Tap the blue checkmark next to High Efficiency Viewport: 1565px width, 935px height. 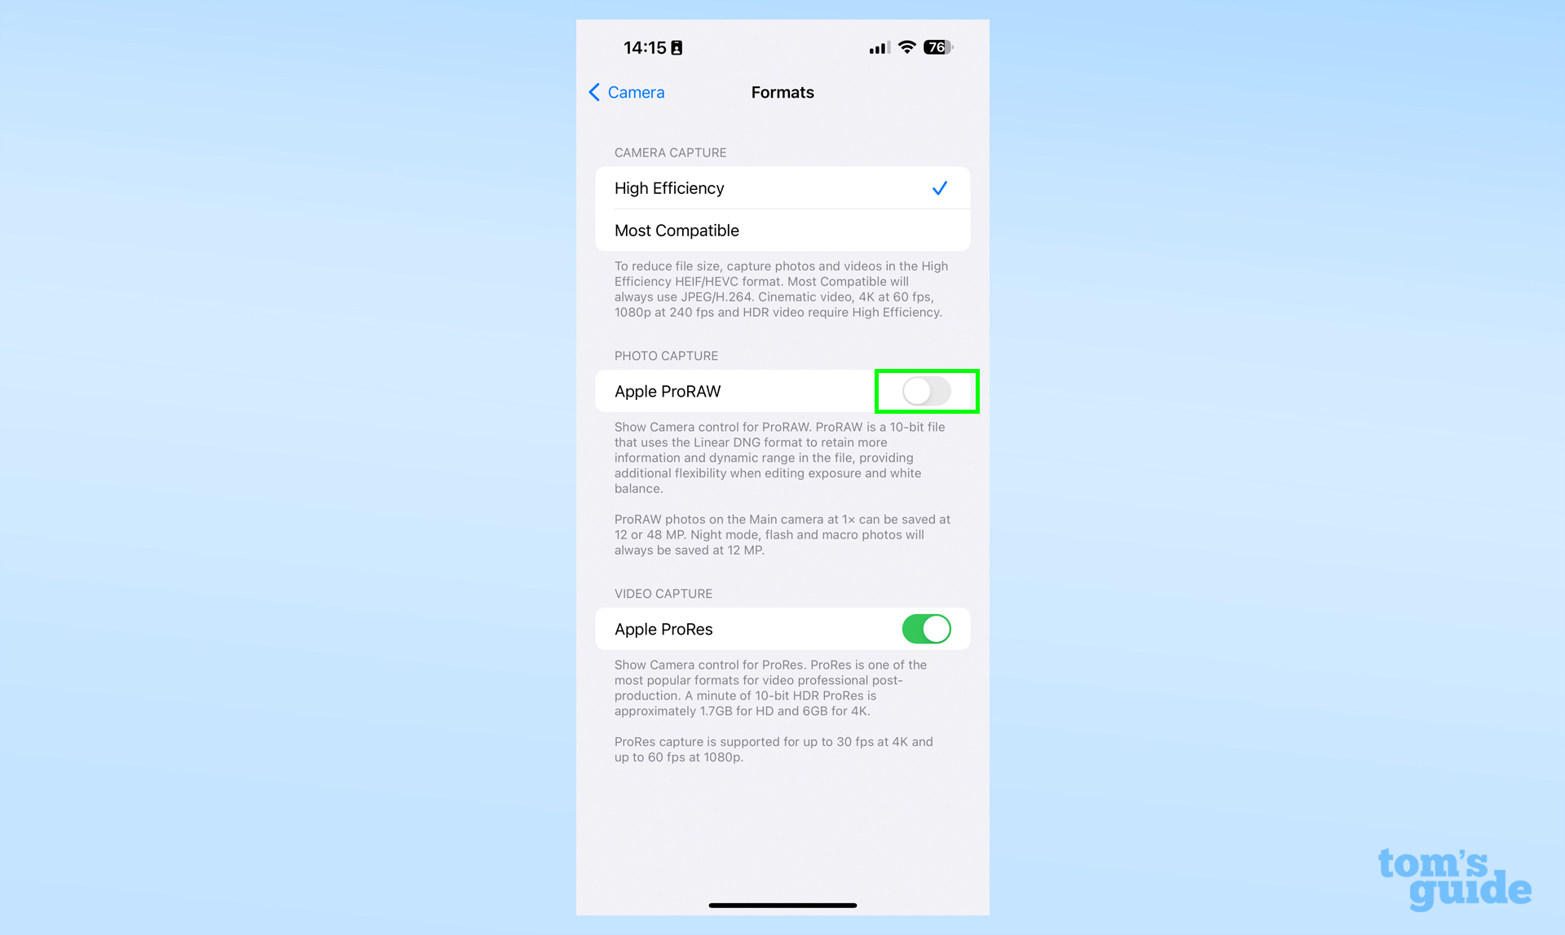tap(940, 188)
